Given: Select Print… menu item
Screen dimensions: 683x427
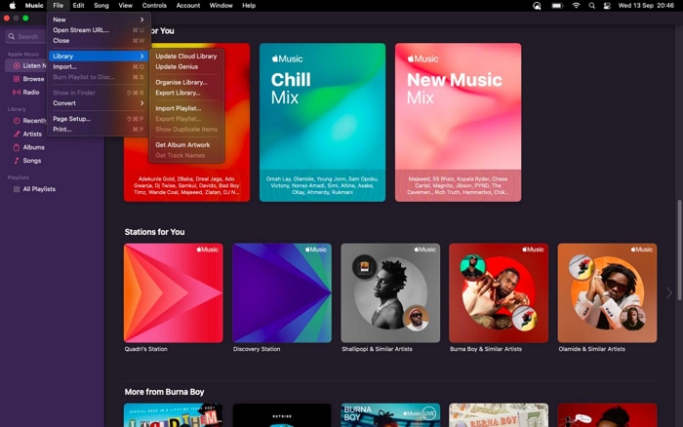Looking at the screenshot, I should [x=99, y=130].
